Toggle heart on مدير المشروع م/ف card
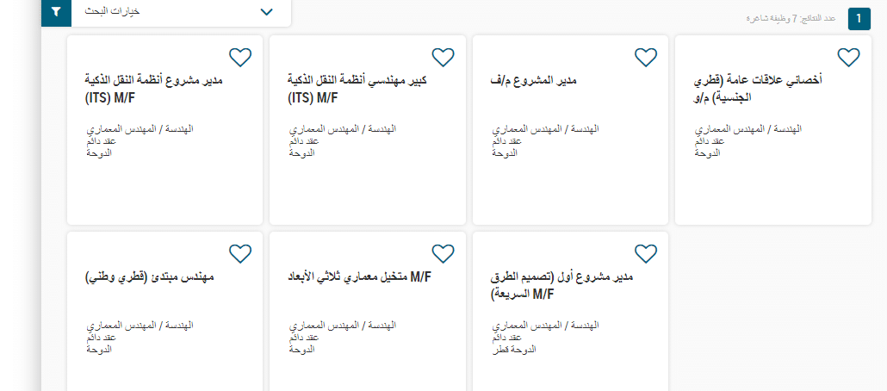 pyautogui.click(x=646, y=57)
